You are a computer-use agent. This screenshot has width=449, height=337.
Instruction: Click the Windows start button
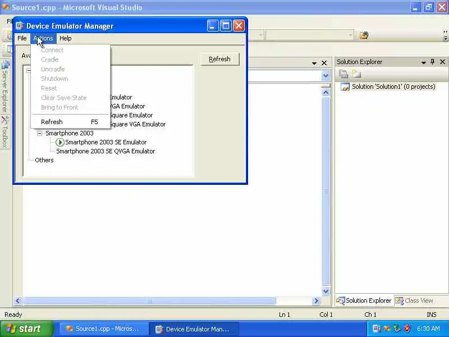coord(26,329)
